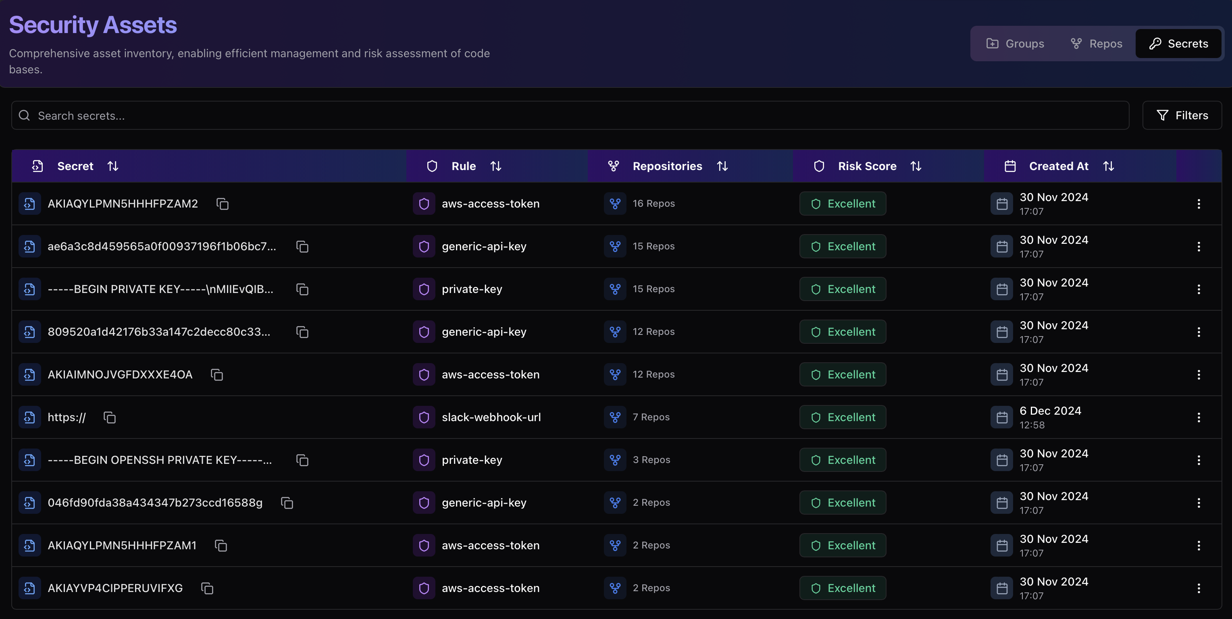
Task: Click the file icon beside AKIAQYLPMN5HHHFPZAM1
Action: click(x=30, y=545)
